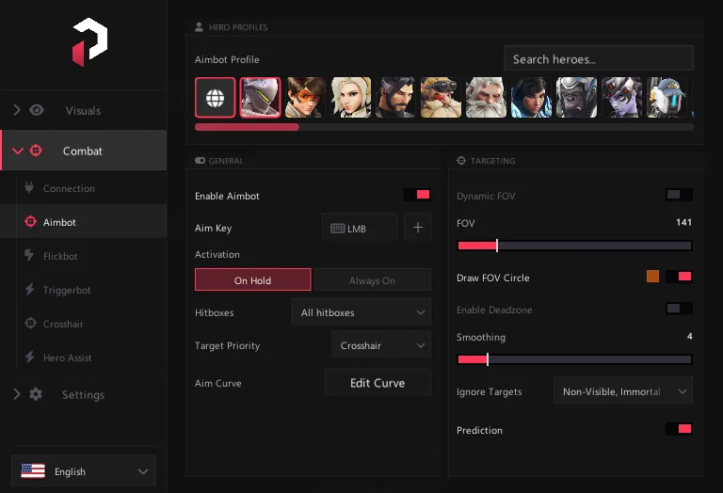Collapse the Combat section chevron

tap(18, 151)
